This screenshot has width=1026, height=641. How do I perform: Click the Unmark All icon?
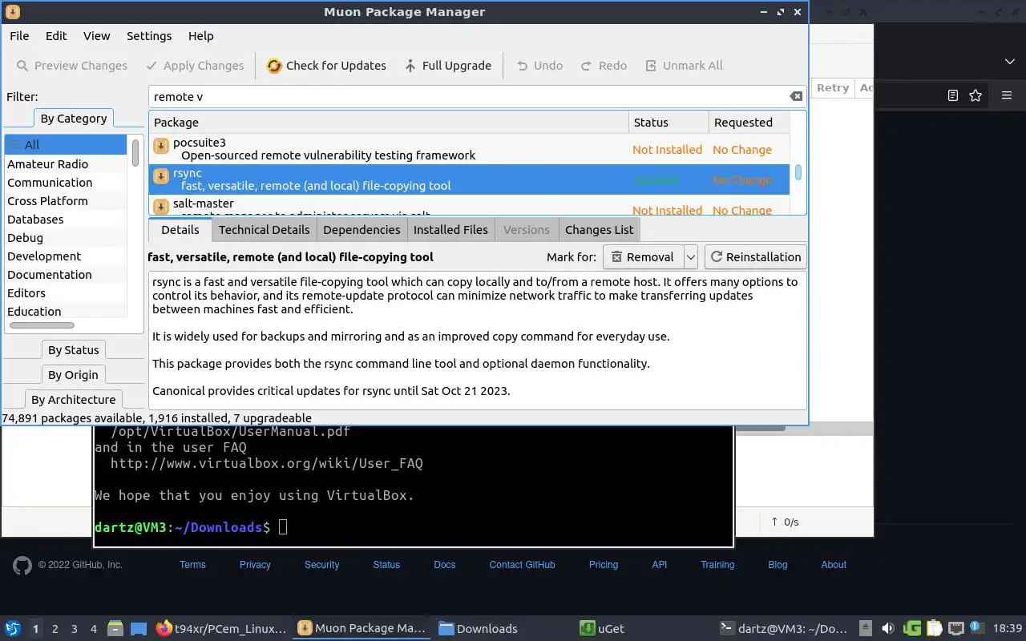pyautogui.click(x=651, y=66)
